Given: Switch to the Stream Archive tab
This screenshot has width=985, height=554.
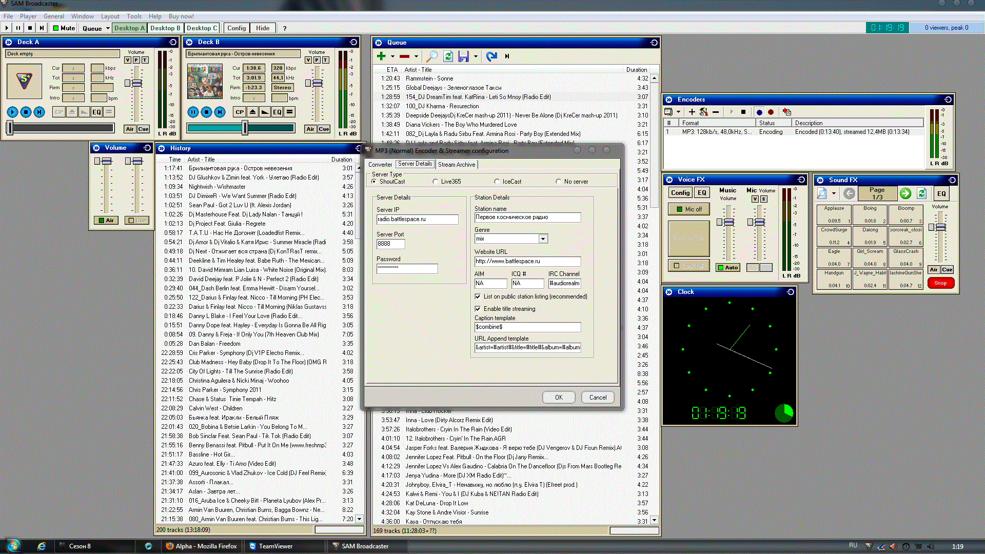Looking at the screenshot, I should (457, 165).
